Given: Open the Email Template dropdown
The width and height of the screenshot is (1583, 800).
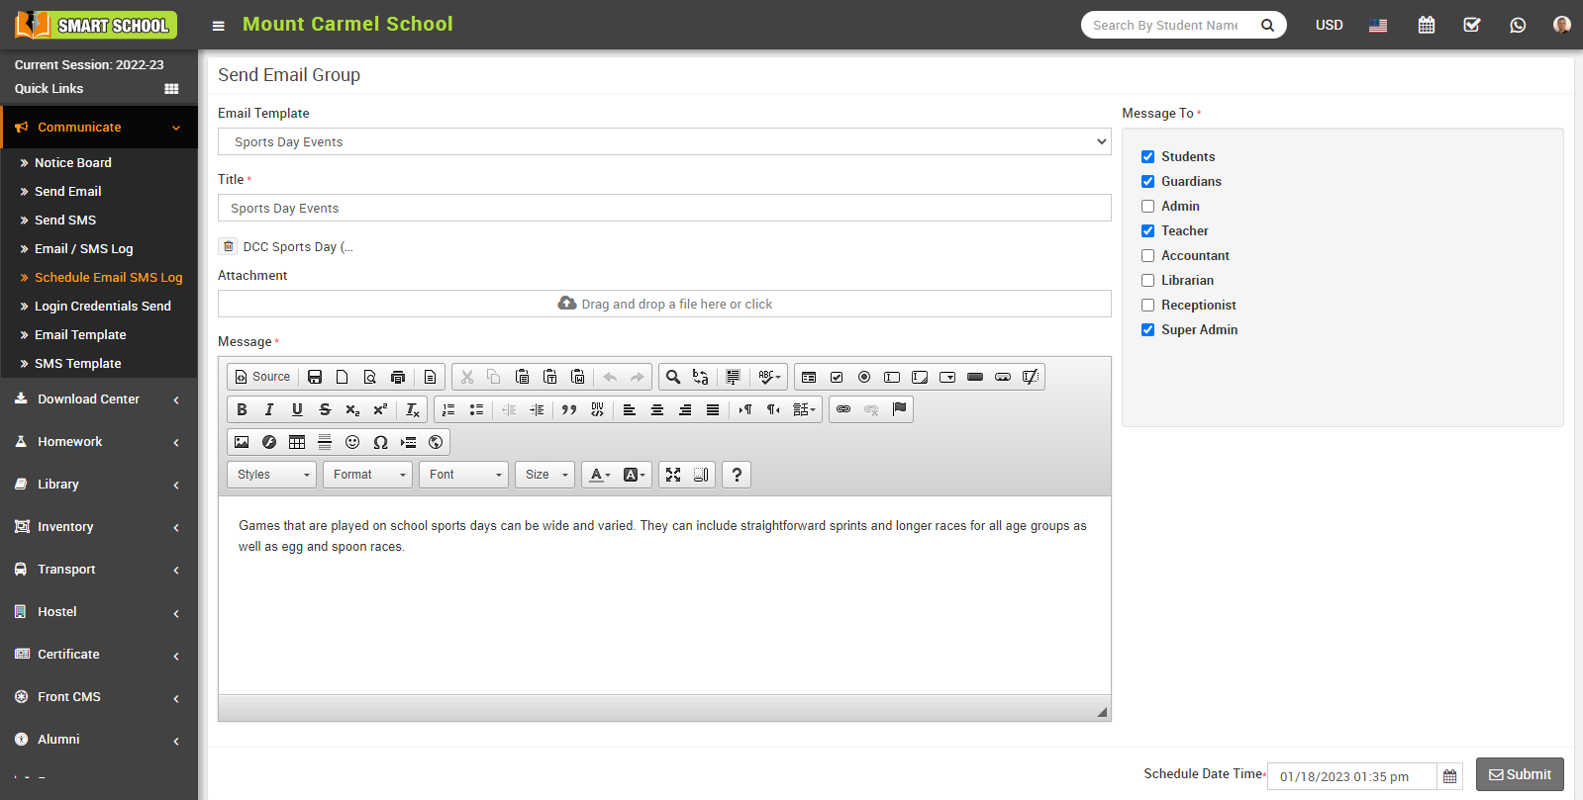Looking at the screenshot, I should [663, 141].
